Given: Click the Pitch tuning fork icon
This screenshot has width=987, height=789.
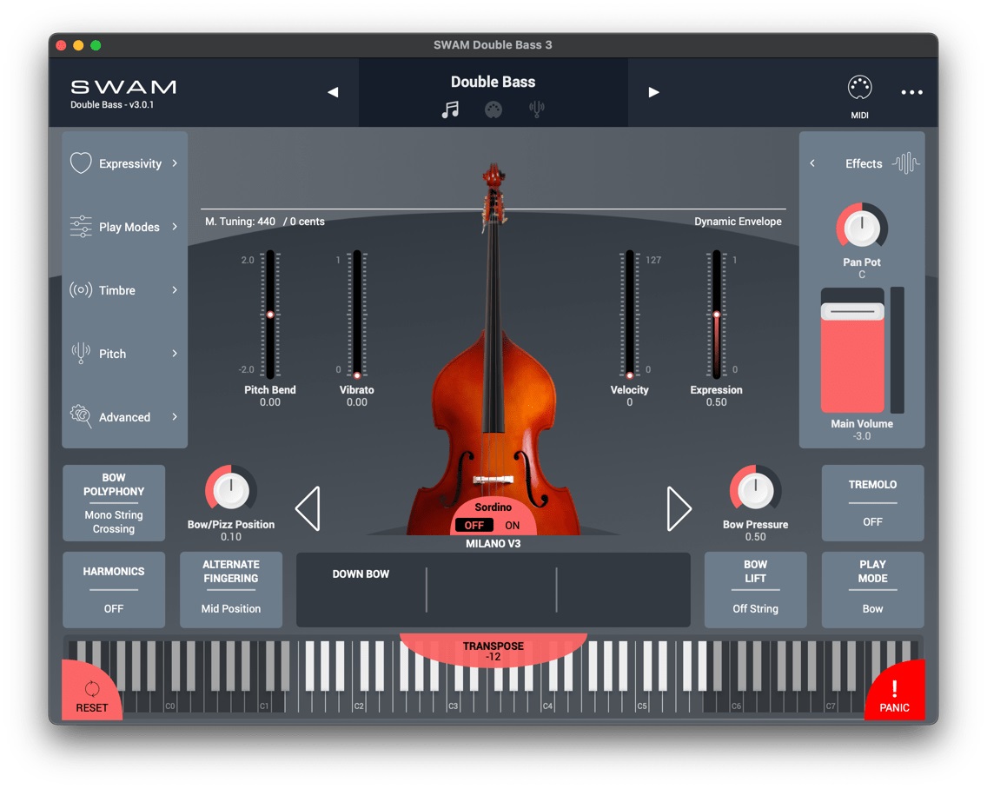Looking at the screenshot, I should click(x=81, y=354).
